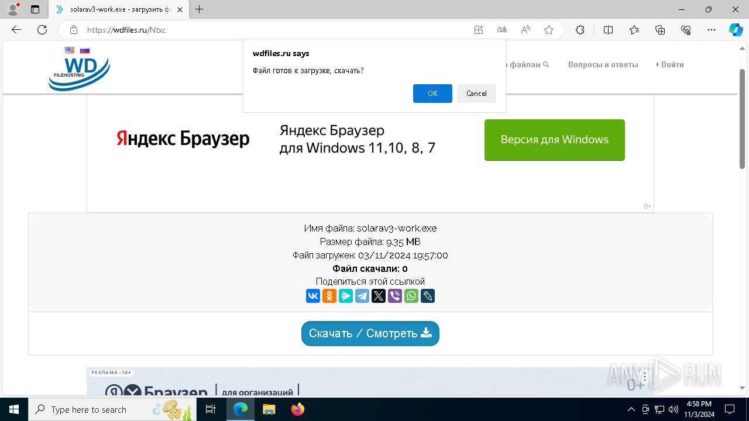Show hidden tray icons chevron
Image resolution: width=749 pixels, height=421 pixels.
(631, 409)
